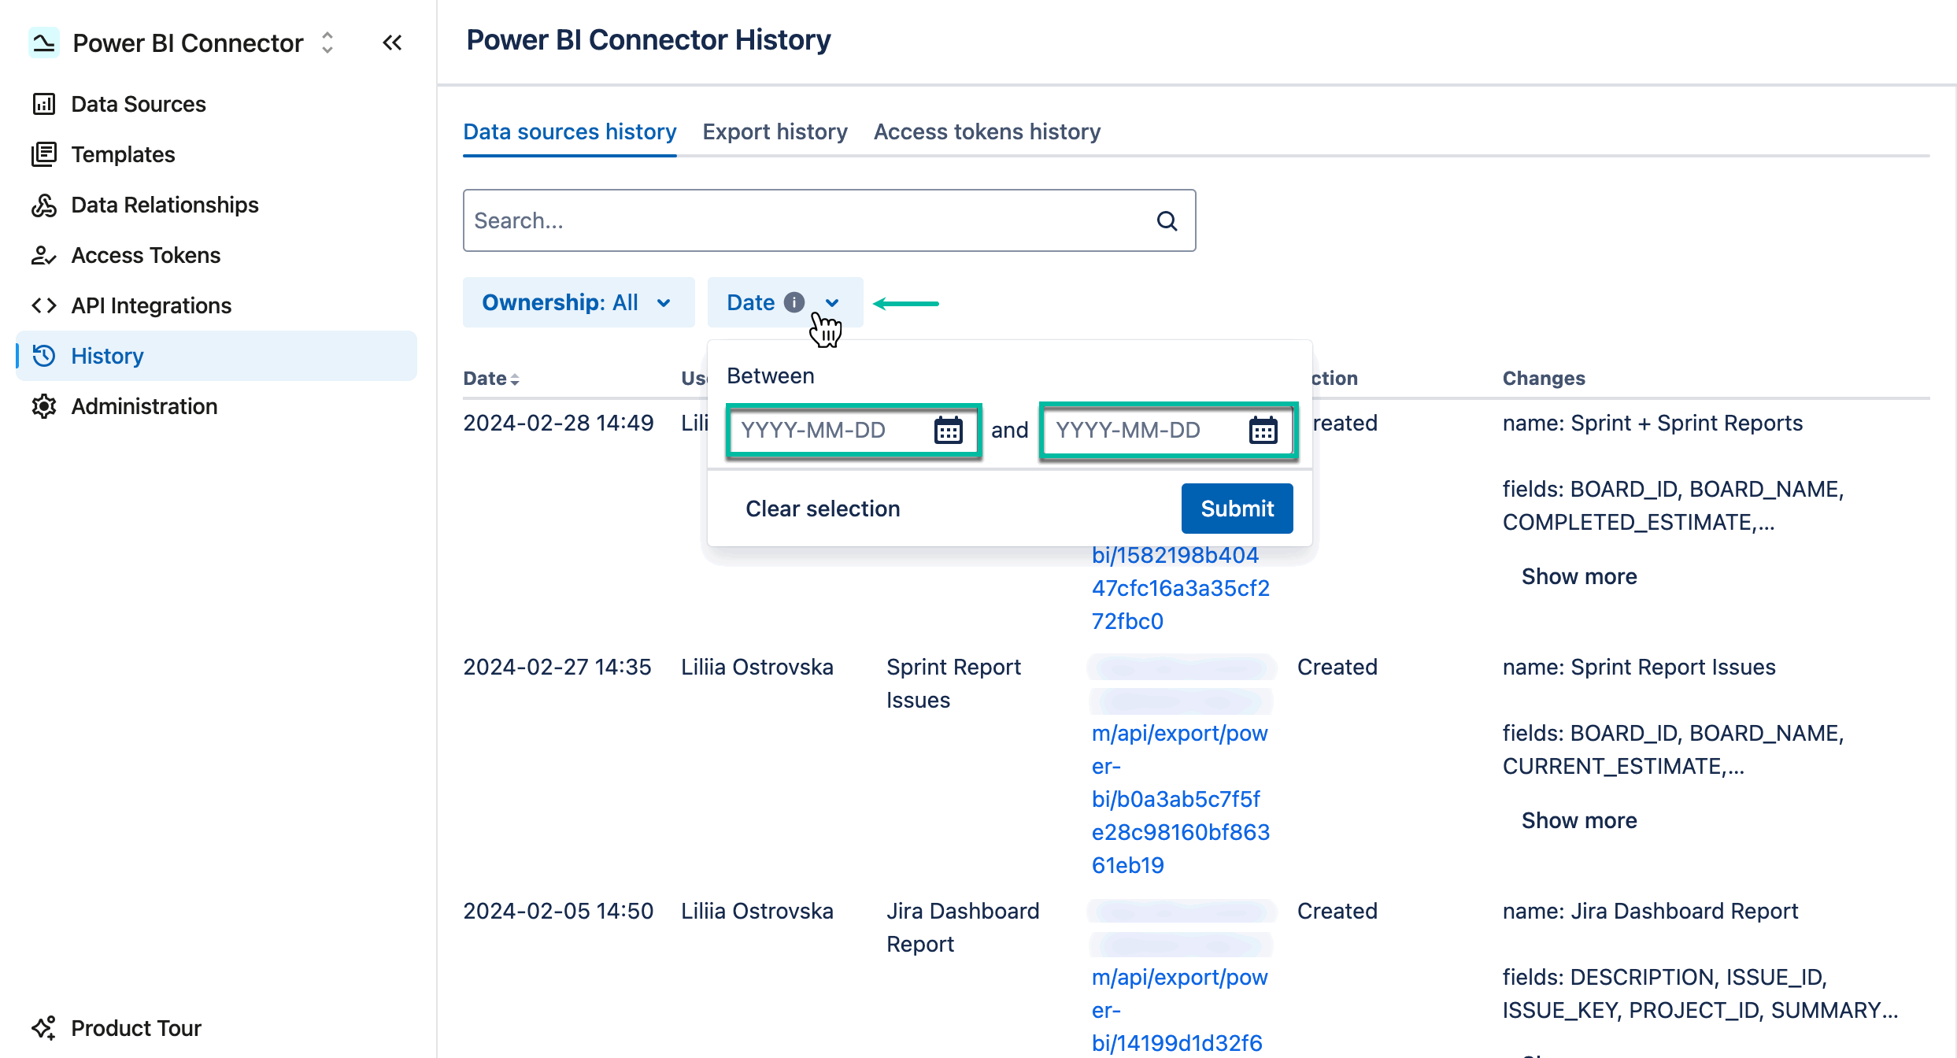This screenshot has width=1957, height=1058.
Task: Open the Access tokens history tab
Action: [x=986, y=131]
